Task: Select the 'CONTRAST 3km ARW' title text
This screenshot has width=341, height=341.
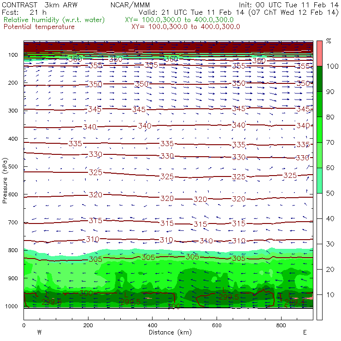Action: (x=40, y=5)
